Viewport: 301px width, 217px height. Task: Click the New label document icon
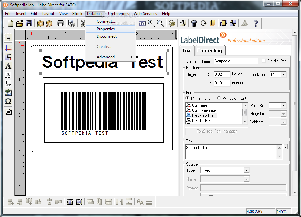11,24
